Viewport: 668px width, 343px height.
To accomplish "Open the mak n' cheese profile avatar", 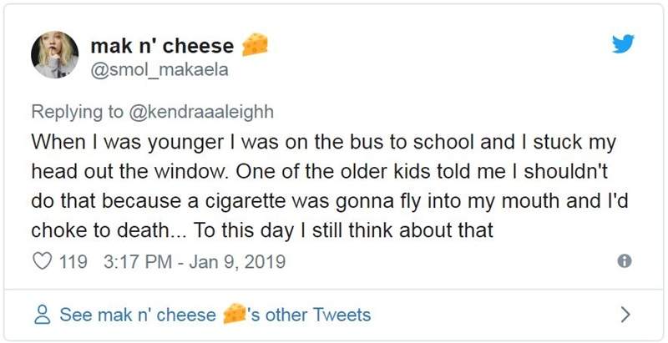I will pyautogui.click(x=55, y=55).
